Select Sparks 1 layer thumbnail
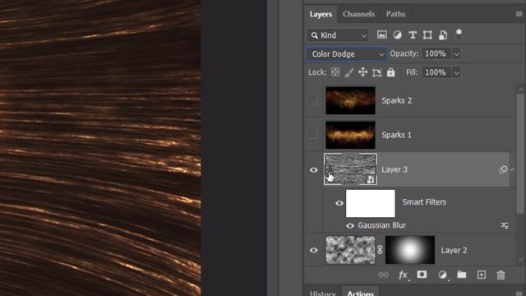This screenshot has width=526, height=296. click(350, 135)
